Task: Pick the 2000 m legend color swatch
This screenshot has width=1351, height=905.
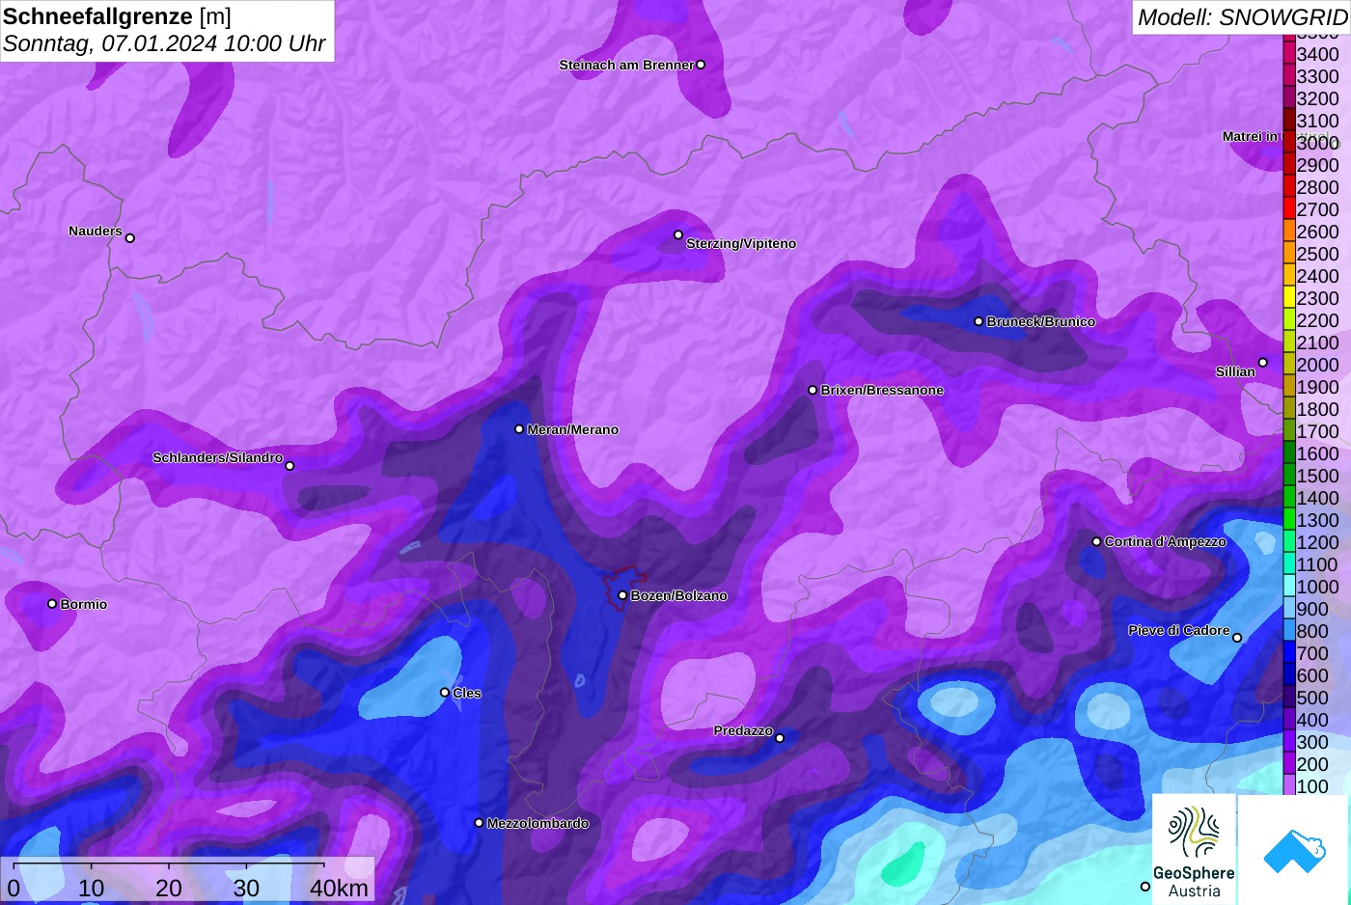Action: coord(1288,365)
